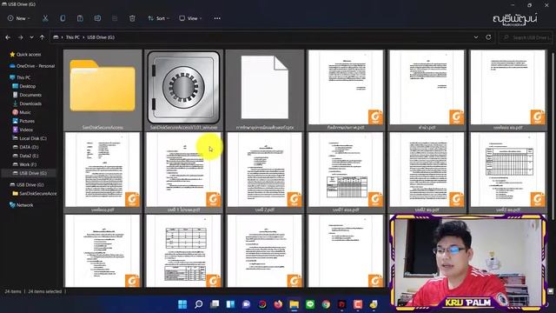
Task: Click the File Explorer taskbar icon
Action: click(295, 304)
